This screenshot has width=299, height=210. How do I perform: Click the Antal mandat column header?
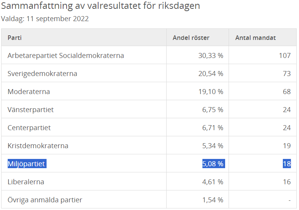pos(256,38)
